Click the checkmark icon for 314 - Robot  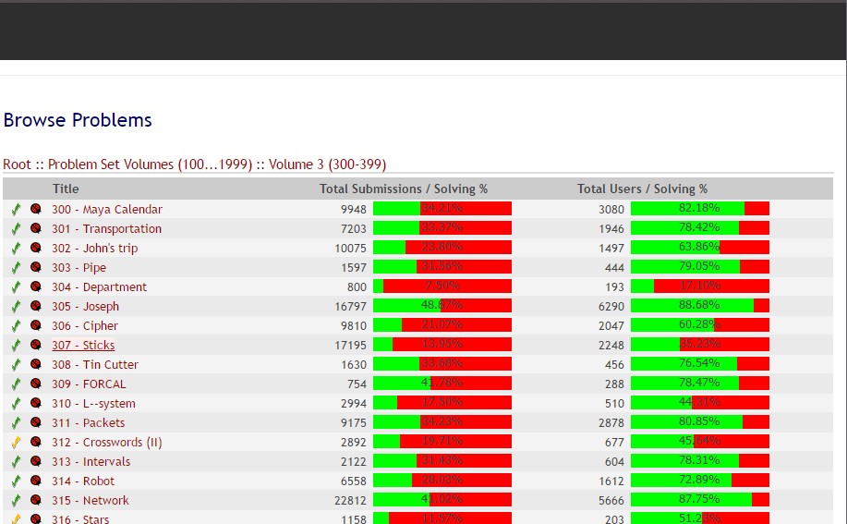click(17, 481)
